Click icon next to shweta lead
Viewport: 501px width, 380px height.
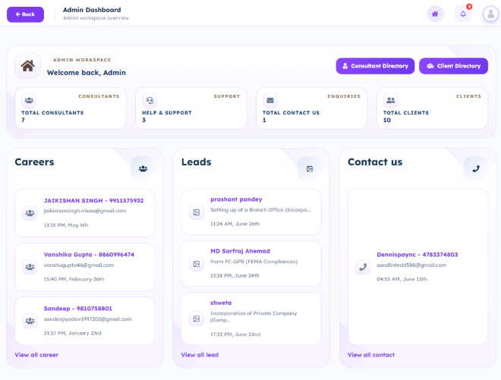[196, 319]
